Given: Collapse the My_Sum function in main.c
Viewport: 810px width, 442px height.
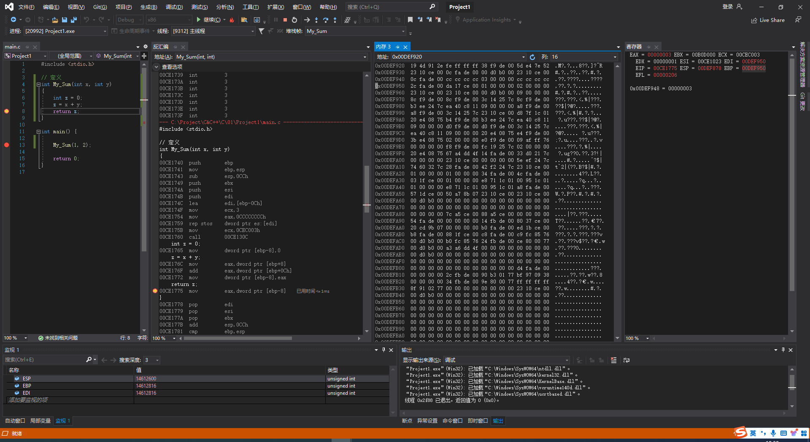Looking at the screenshot, I should (x=38, y=84).
